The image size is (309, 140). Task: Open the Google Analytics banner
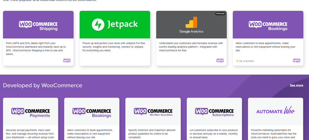pyautogui.click(x=191, y=24)
